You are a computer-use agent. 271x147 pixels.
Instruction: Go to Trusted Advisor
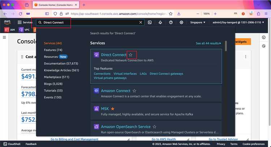click(x=223, y=139)
